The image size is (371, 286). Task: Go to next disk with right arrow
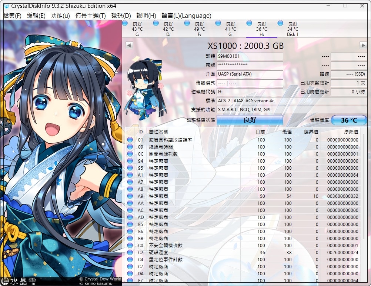(x=363, y=45)
